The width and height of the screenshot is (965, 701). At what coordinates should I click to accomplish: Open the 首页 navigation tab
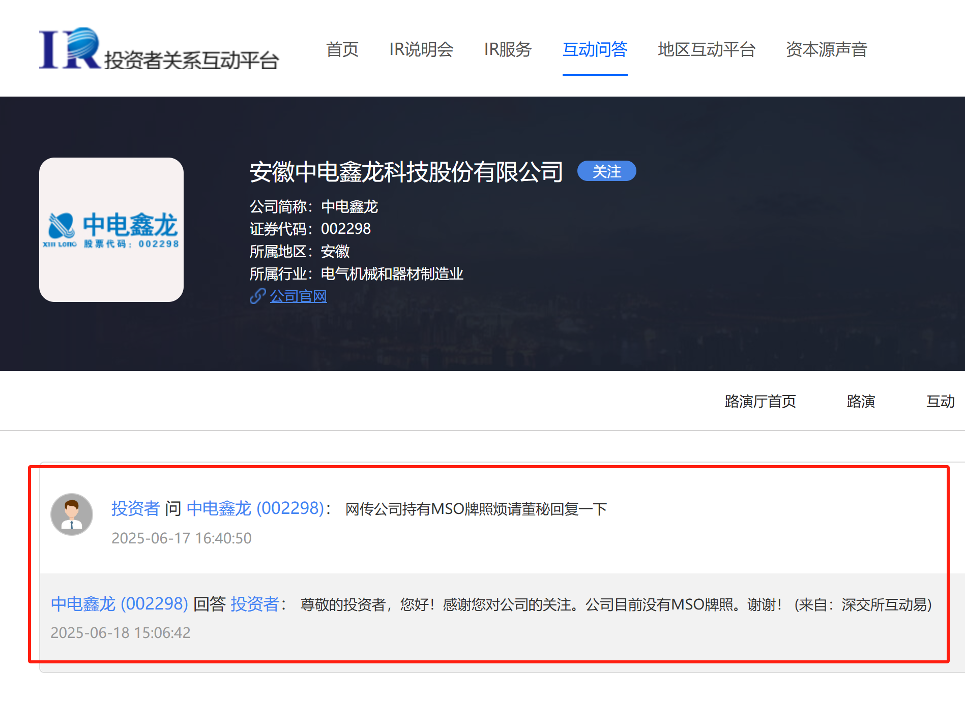[342, 49]
